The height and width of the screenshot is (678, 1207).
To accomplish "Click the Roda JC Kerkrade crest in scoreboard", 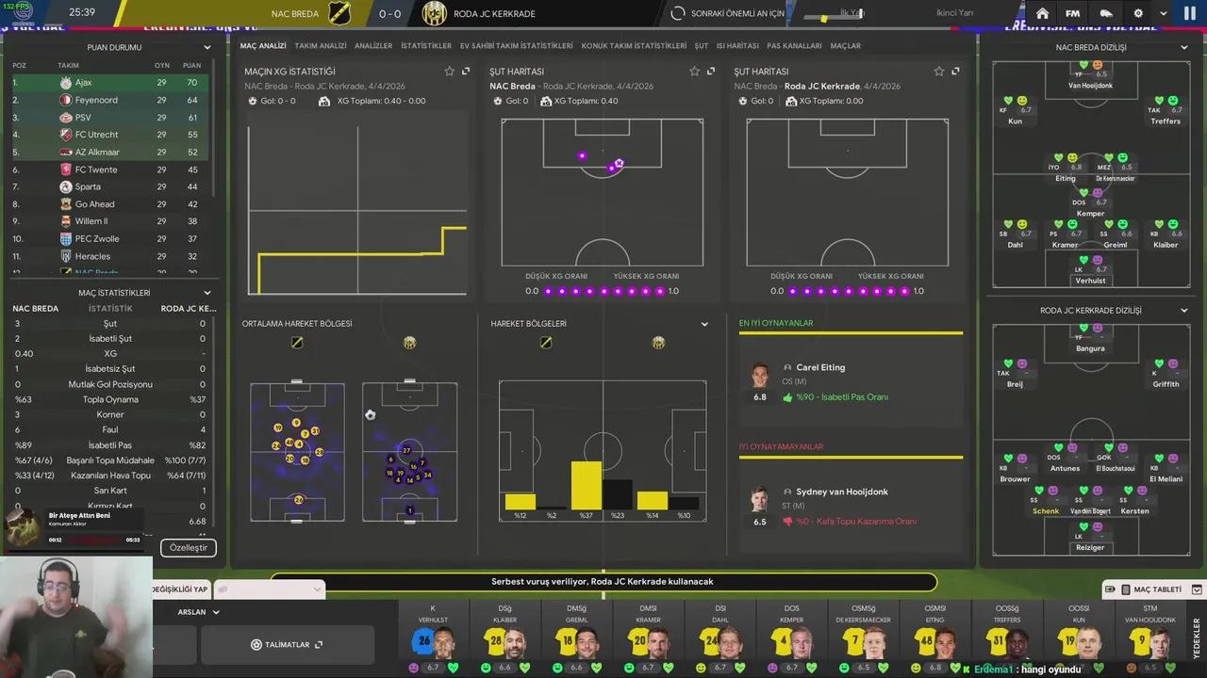I will (x=434, y=13).
